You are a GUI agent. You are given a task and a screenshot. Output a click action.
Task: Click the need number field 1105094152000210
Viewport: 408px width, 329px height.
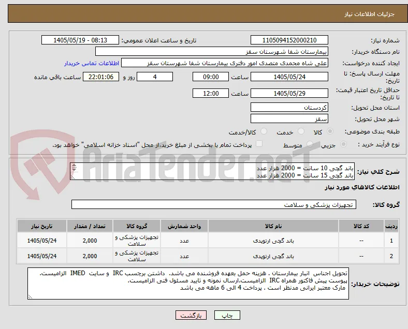(289, 40)
